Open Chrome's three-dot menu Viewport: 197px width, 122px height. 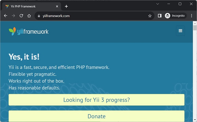tap(192, 16)
